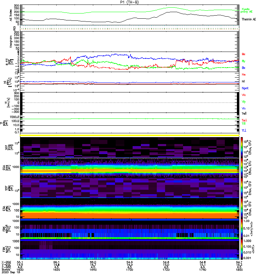Image resolution: width=259 pixels, height=277 pixels.
Task: Click the 1640 time tick label
Action: pyautogui.click(x=93, y=270)
